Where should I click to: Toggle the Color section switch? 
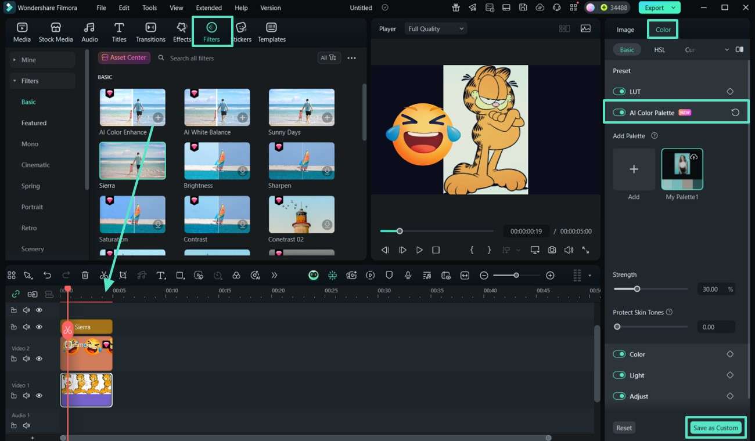tap(619, 354)
